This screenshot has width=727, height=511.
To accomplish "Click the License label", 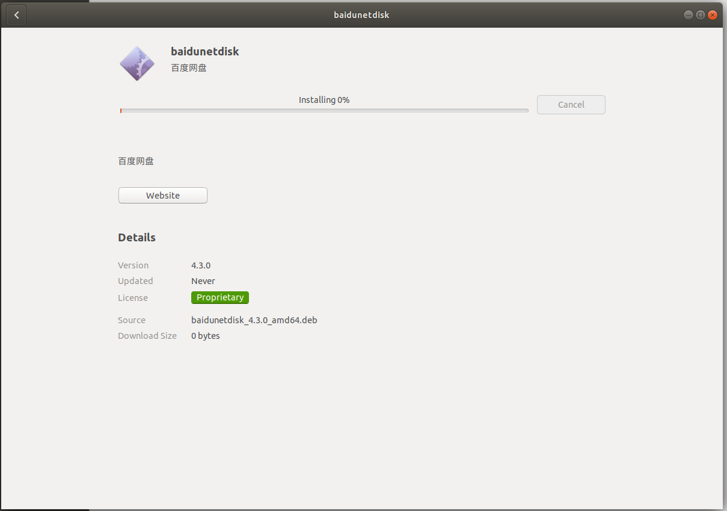I will (x=133, y=298).
